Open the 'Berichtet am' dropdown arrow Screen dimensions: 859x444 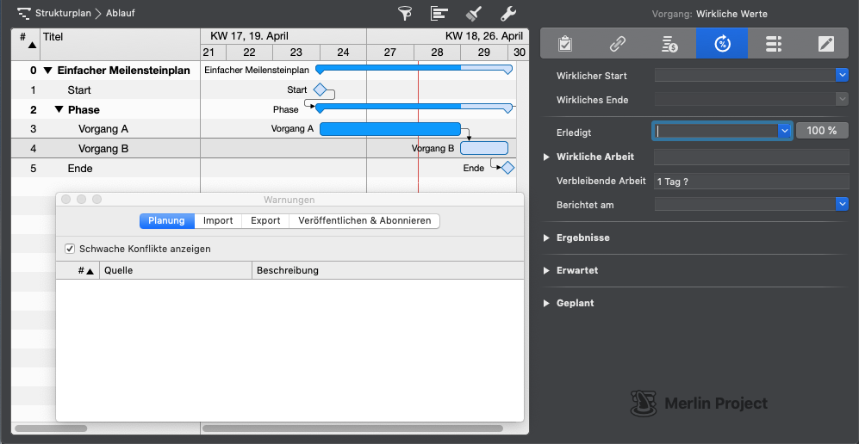pos(842,204)
